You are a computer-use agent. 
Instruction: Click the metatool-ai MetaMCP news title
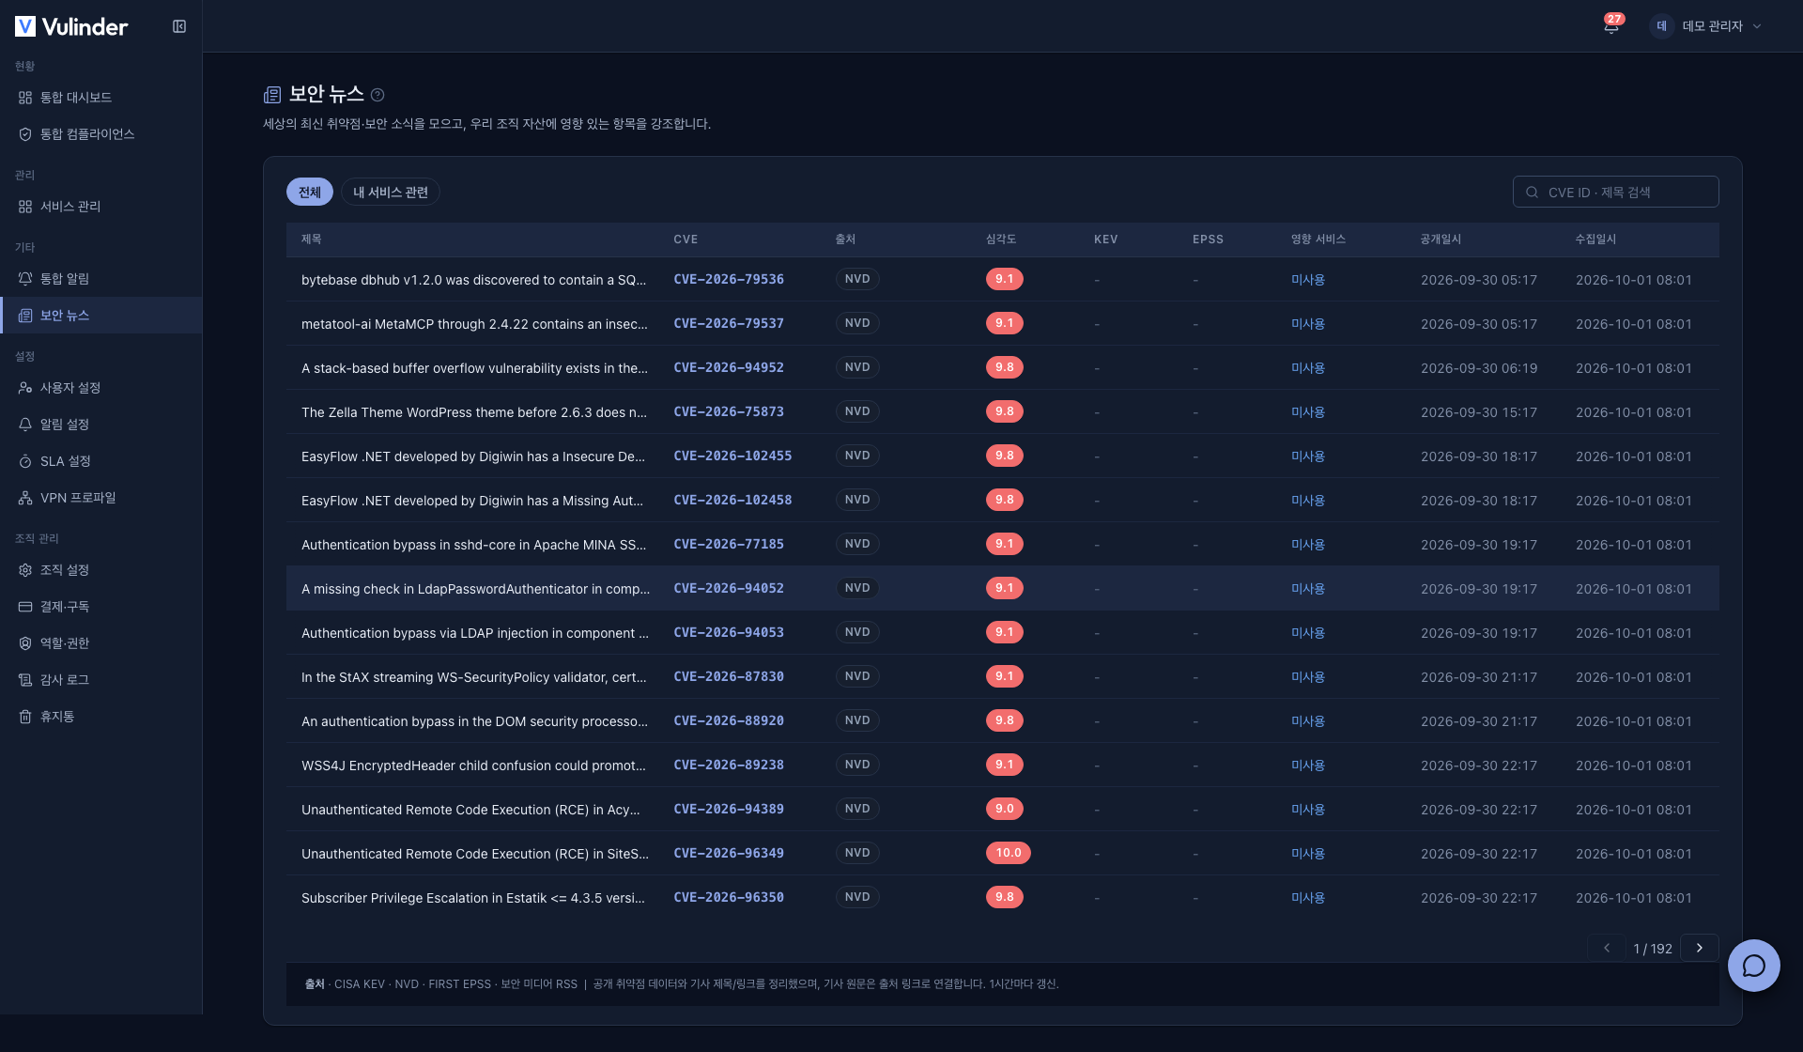[x=474, y=324]
